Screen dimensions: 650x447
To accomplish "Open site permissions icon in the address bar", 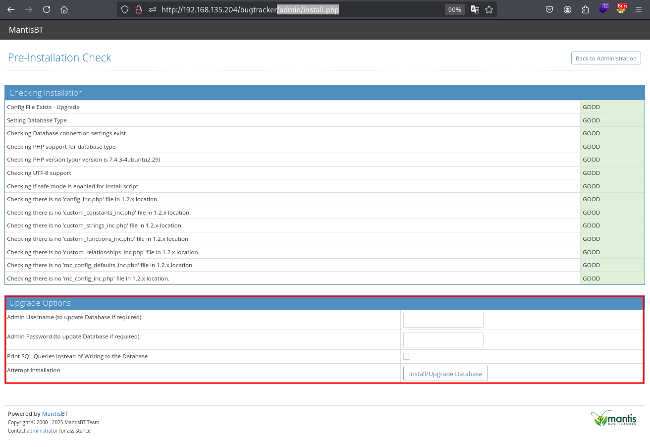I will pyautogui.click(x=153, y=9).
